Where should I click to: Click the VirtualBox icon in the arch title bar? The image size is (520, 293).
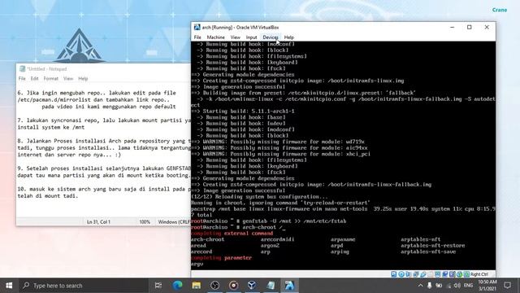point(197,27)
